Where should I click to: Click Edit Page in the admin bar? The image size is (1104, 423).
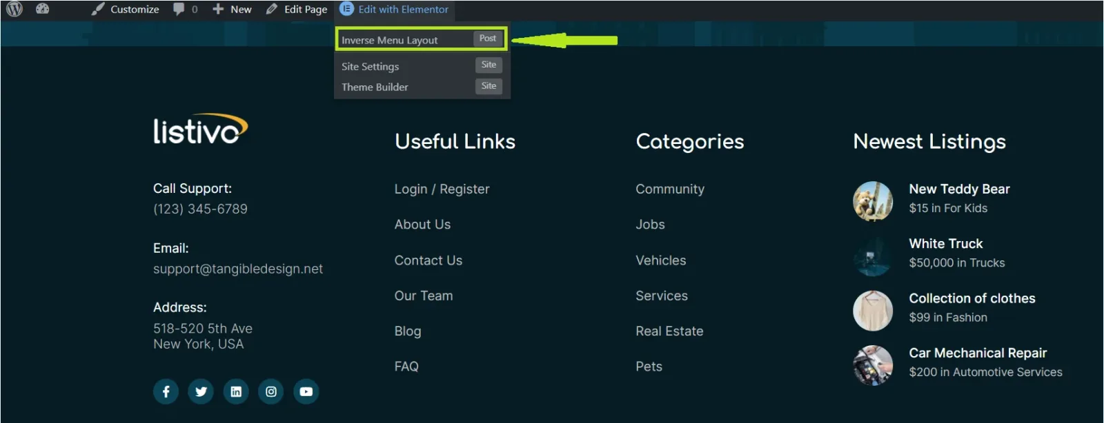tap(297, 9)
